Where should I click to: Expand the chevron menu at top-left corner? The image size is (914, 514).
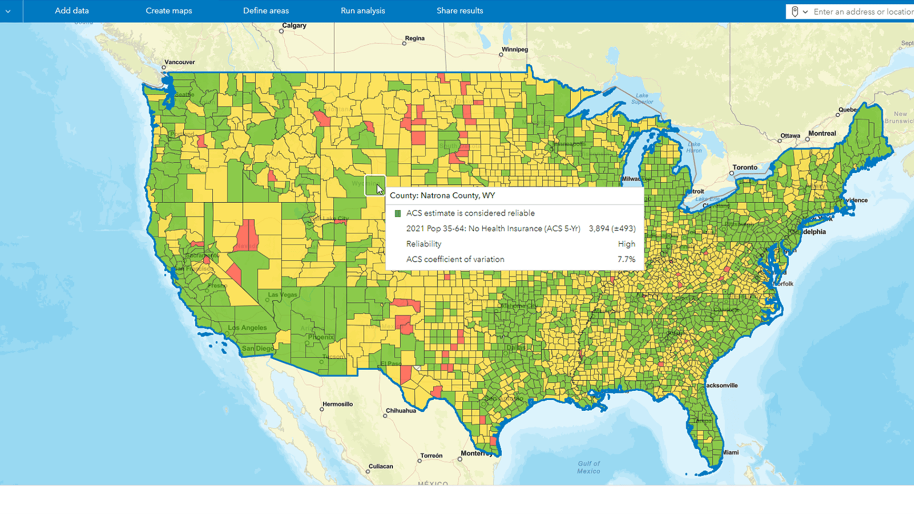[8, 11]
